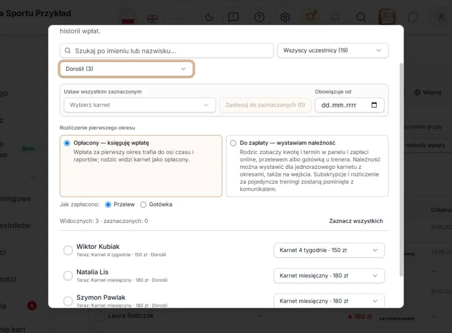Viewport: 452px width, 333px height.
Task: Open the search magnifier in header
Action: (x=361, y=17)
